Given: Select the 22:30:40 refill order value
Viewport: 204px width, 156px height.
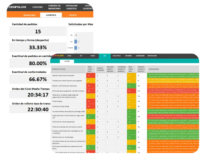Looking at the screenshot, I should (x=38, y=109).
